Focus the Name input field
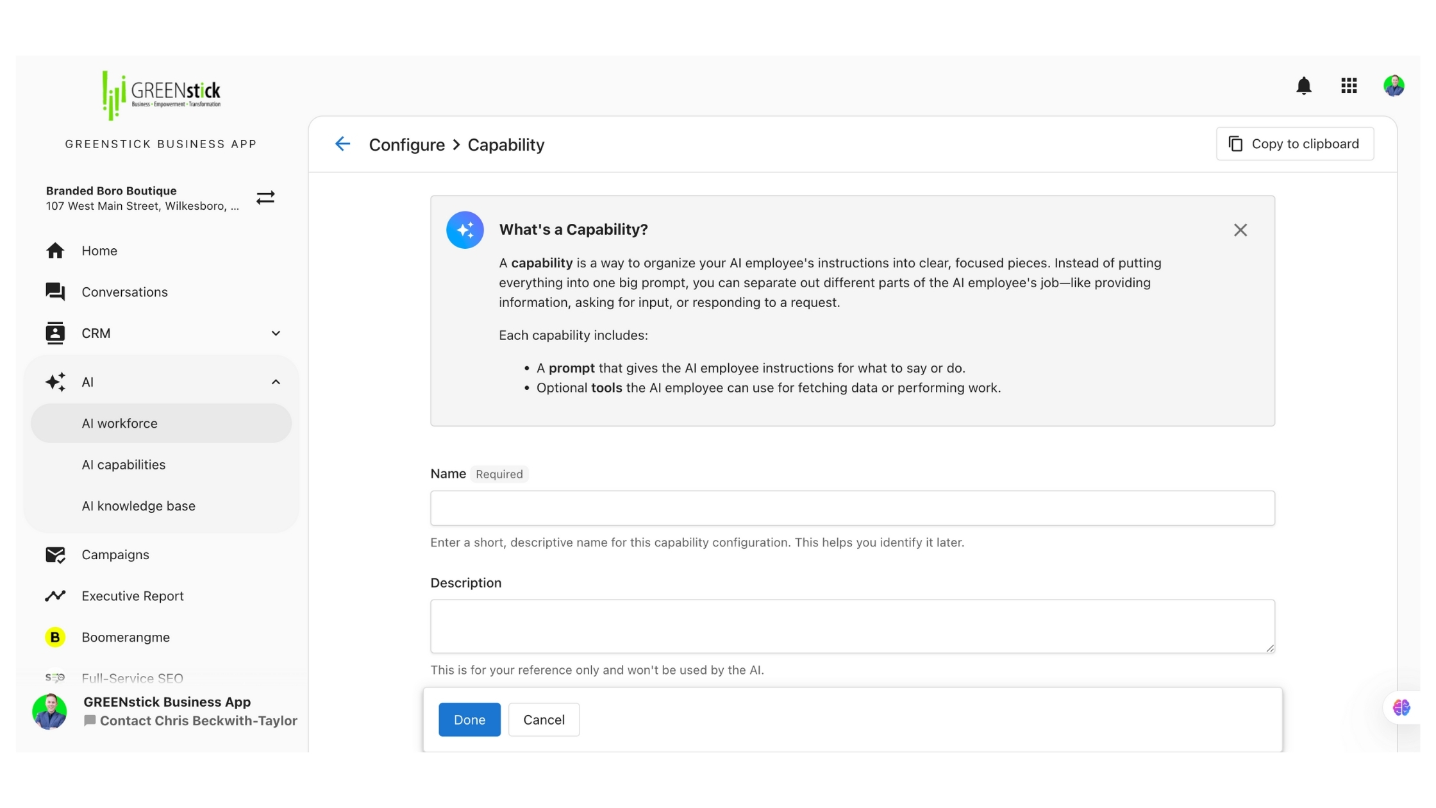Screen dimensions: 1436x808 pos(852,508)
